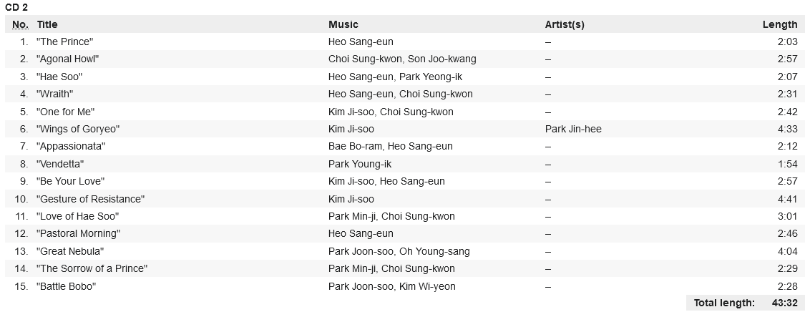This screenshot has height=317, width=810.
Task: Click the "Battle Bobo" track title
Action: pos(66,286)
